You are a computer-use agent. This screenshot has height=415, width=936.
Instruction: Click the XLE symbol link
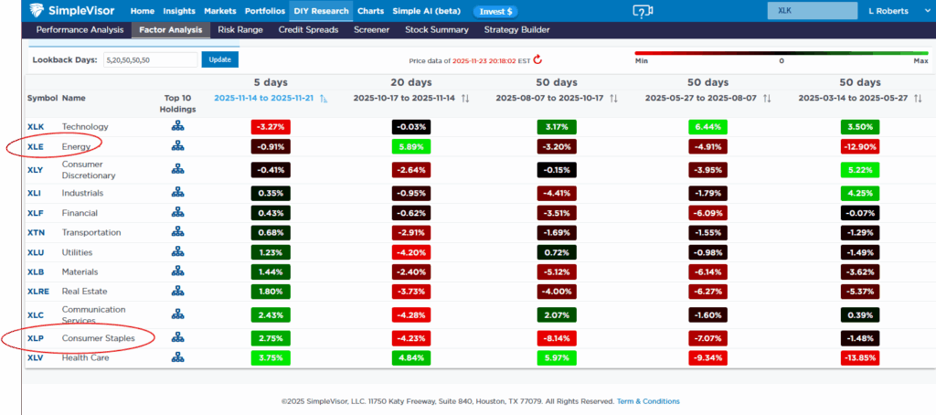tap(36, 146)
